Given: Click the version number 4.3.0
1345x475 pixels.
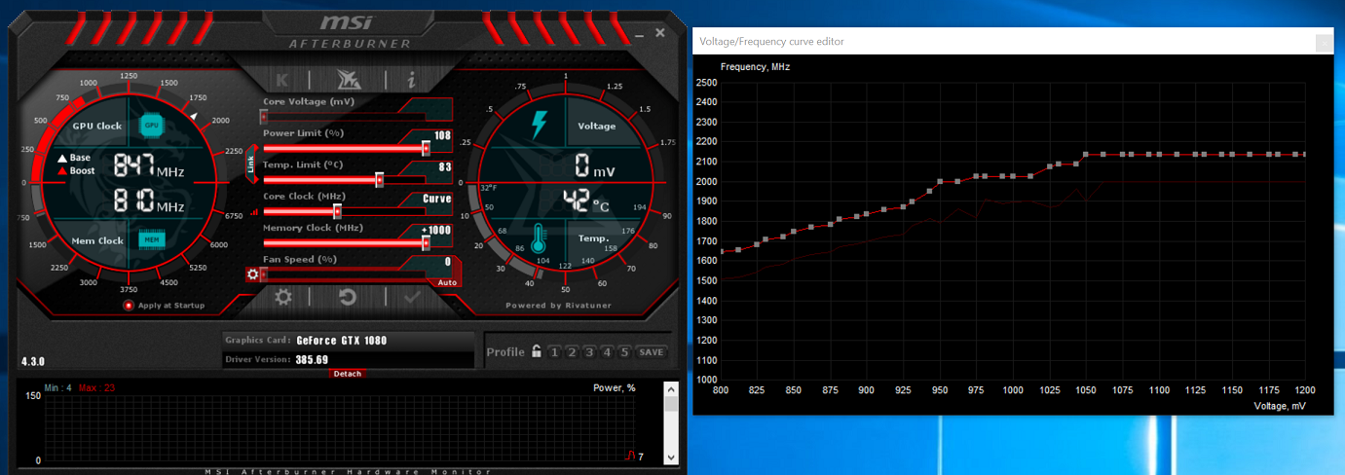Looking at the screenshot, I should [x=34, y=362].
